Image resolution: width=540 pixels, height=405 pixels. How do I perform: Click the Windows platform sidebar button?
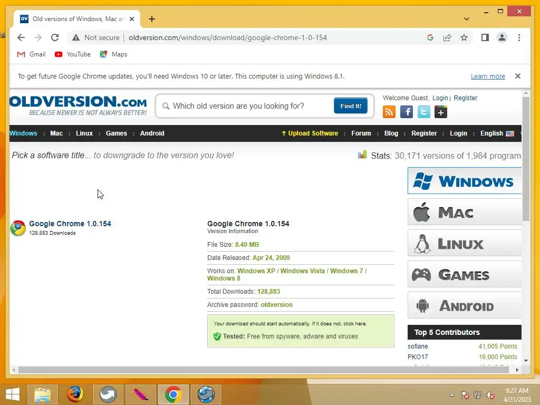coord(465,181)
